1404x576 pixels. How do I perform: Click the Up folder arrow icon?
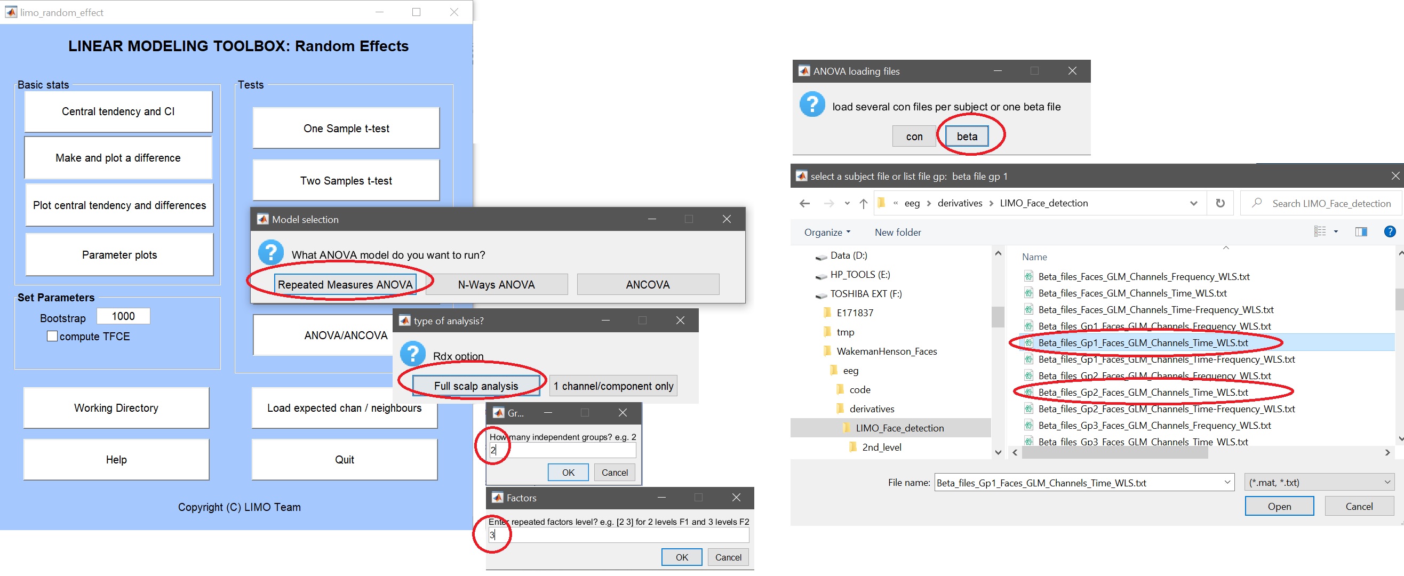coord(863,203)
